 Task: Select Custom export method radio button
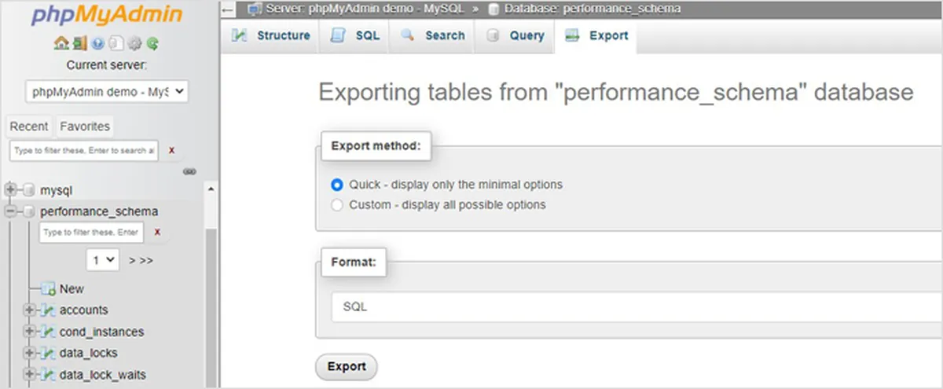pos(337,204)
